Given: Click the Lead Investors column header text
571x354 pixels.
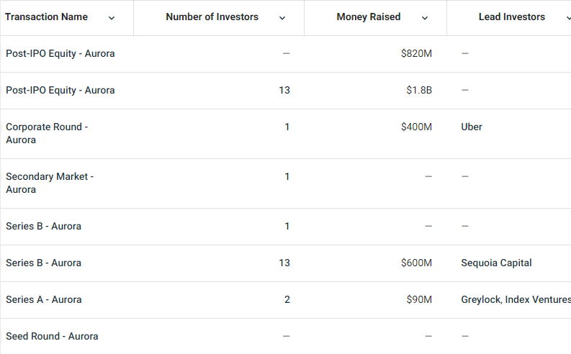Looking at the screenshot, I should pos(512,17).
